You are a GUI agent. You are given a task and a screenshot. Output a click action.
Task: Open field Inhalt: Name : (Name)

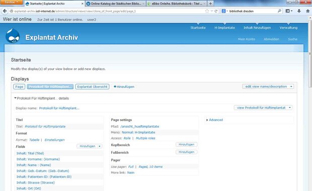click(34, 165)
